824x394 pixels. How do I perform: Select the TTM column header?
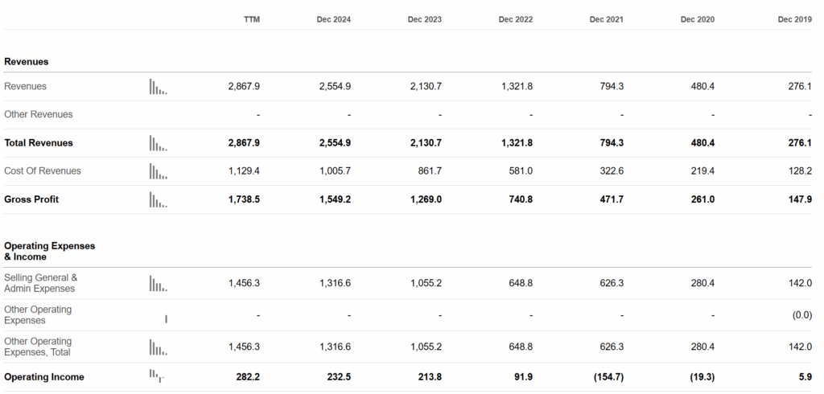click(252, 19)
